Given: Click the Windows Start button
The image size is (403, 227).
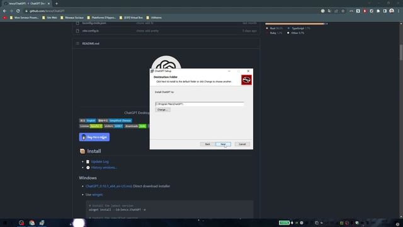Looking at the screenshot, I should (x=5, y=223).
